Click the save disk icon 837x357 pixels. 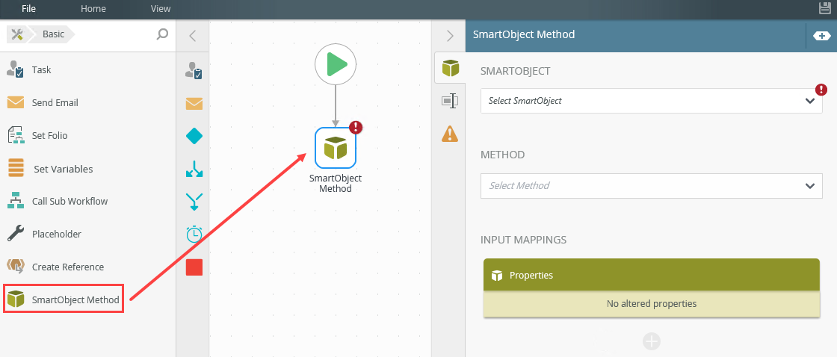[825, 8]
